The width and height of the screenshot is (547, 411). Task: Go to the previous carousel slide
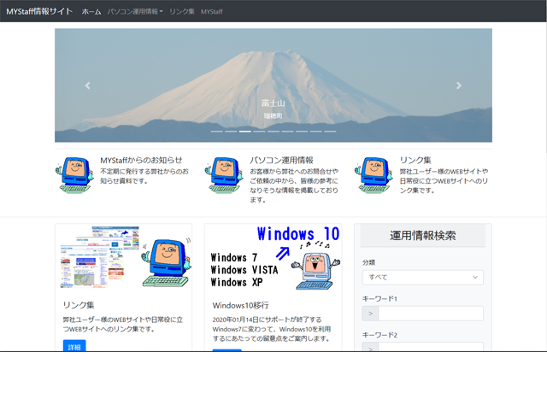pyautogui.click(x=87, y=85)
